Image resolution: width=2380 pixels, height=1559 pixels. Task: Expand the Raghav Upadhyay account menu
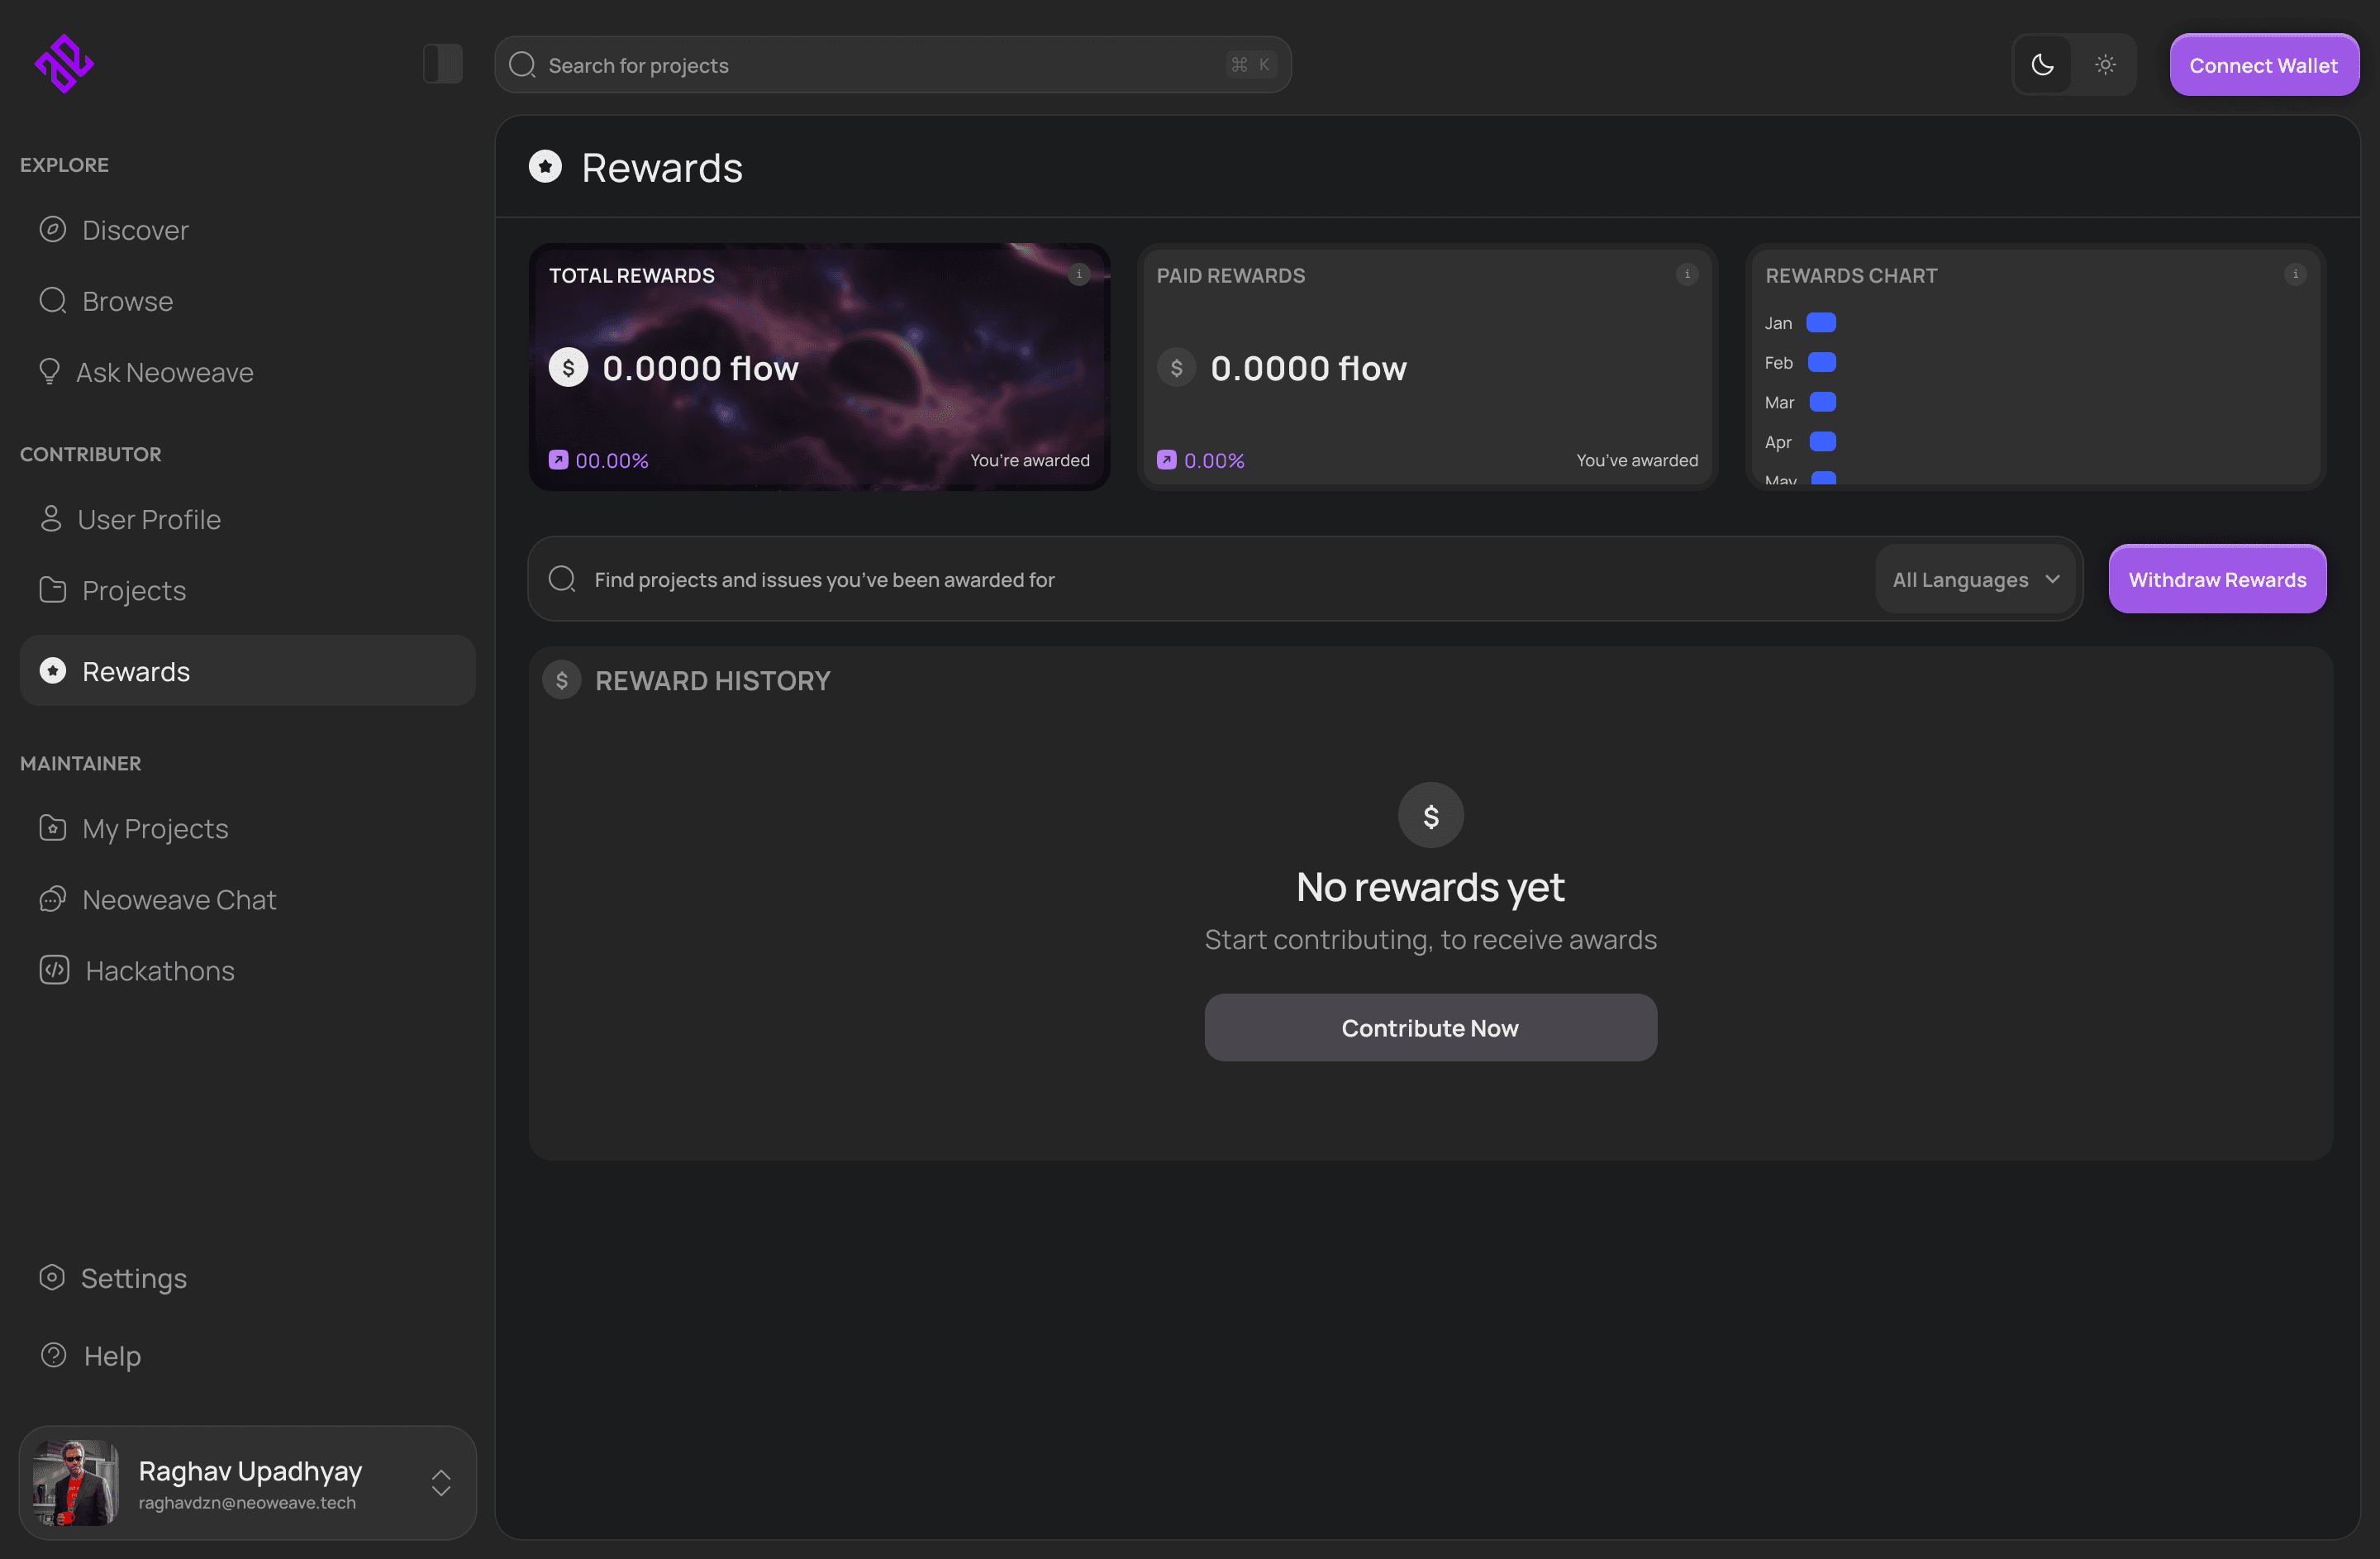pos(440,1482)
